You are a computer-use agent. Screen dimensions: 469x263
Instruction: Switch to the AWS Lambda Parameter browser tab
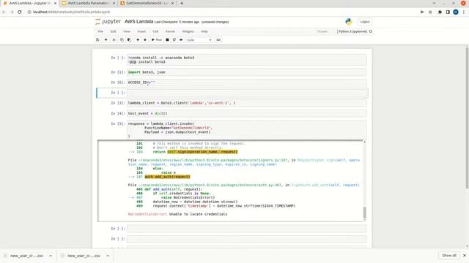coord(88,3)
